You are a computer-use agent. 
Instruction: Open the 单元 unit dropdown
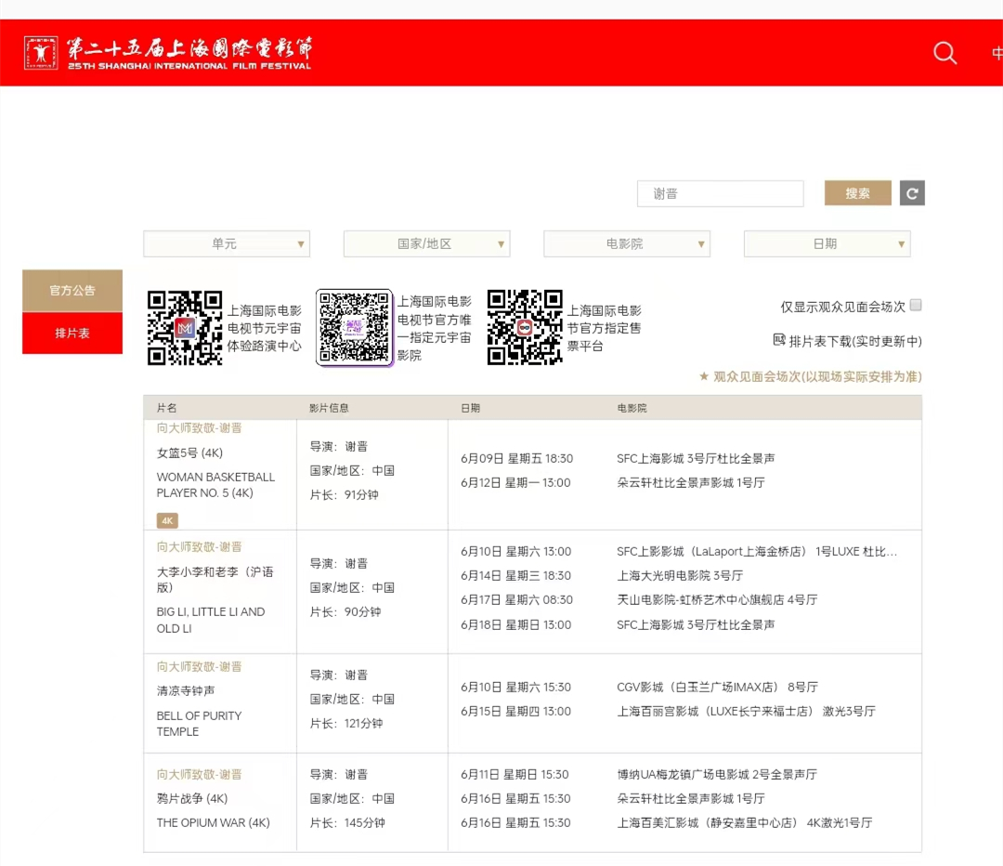pos(227,243)
